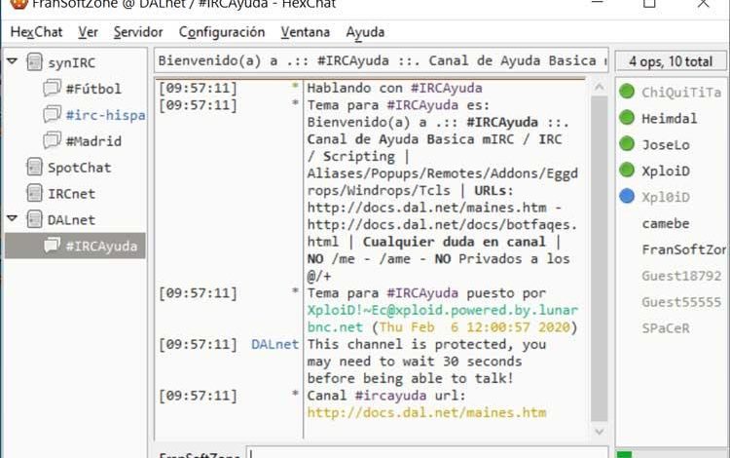The image size is (730, 458).
Task: Open the Configuración menu
Action: click(222, 32)
